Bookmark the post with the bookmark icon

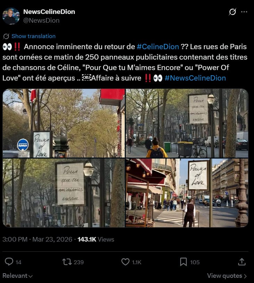(183, 262)
